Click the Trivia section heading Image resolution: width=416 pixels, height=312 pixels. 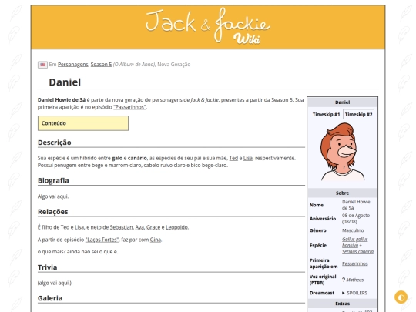(48, 267)
